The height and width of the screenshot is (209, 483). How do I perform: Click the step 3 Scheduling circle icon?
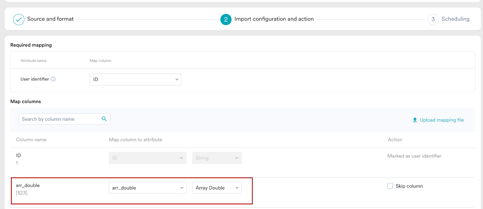[433, 20]
